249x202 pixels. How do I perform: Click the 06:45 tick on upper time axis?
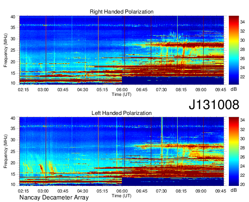click(x=142, y=90)
